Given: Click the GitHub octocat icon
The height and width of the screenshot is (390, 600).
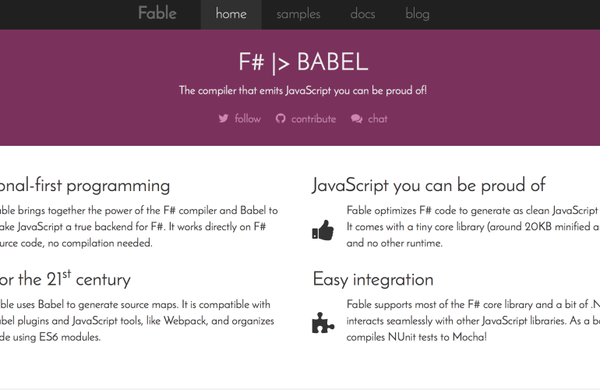Looking at the screenshot, I should (281, 119).
